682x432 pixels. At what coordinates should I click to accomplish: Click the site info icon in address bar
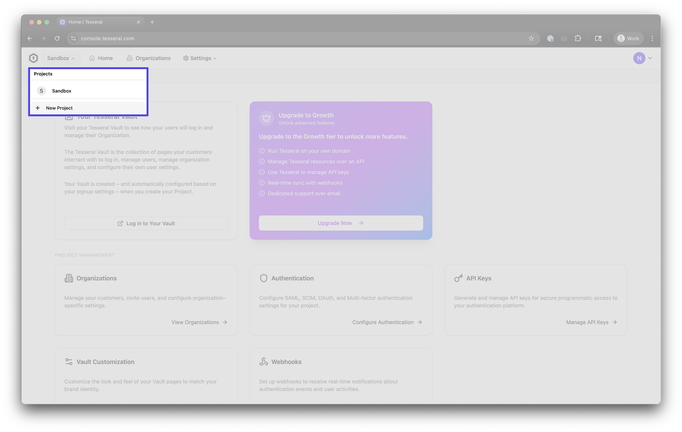click(74, 38)
